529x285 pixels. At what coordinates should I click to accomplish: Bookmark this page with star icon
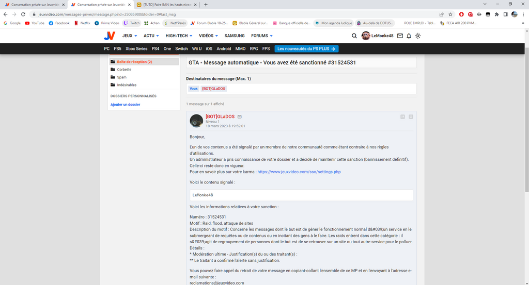(450, 14)
